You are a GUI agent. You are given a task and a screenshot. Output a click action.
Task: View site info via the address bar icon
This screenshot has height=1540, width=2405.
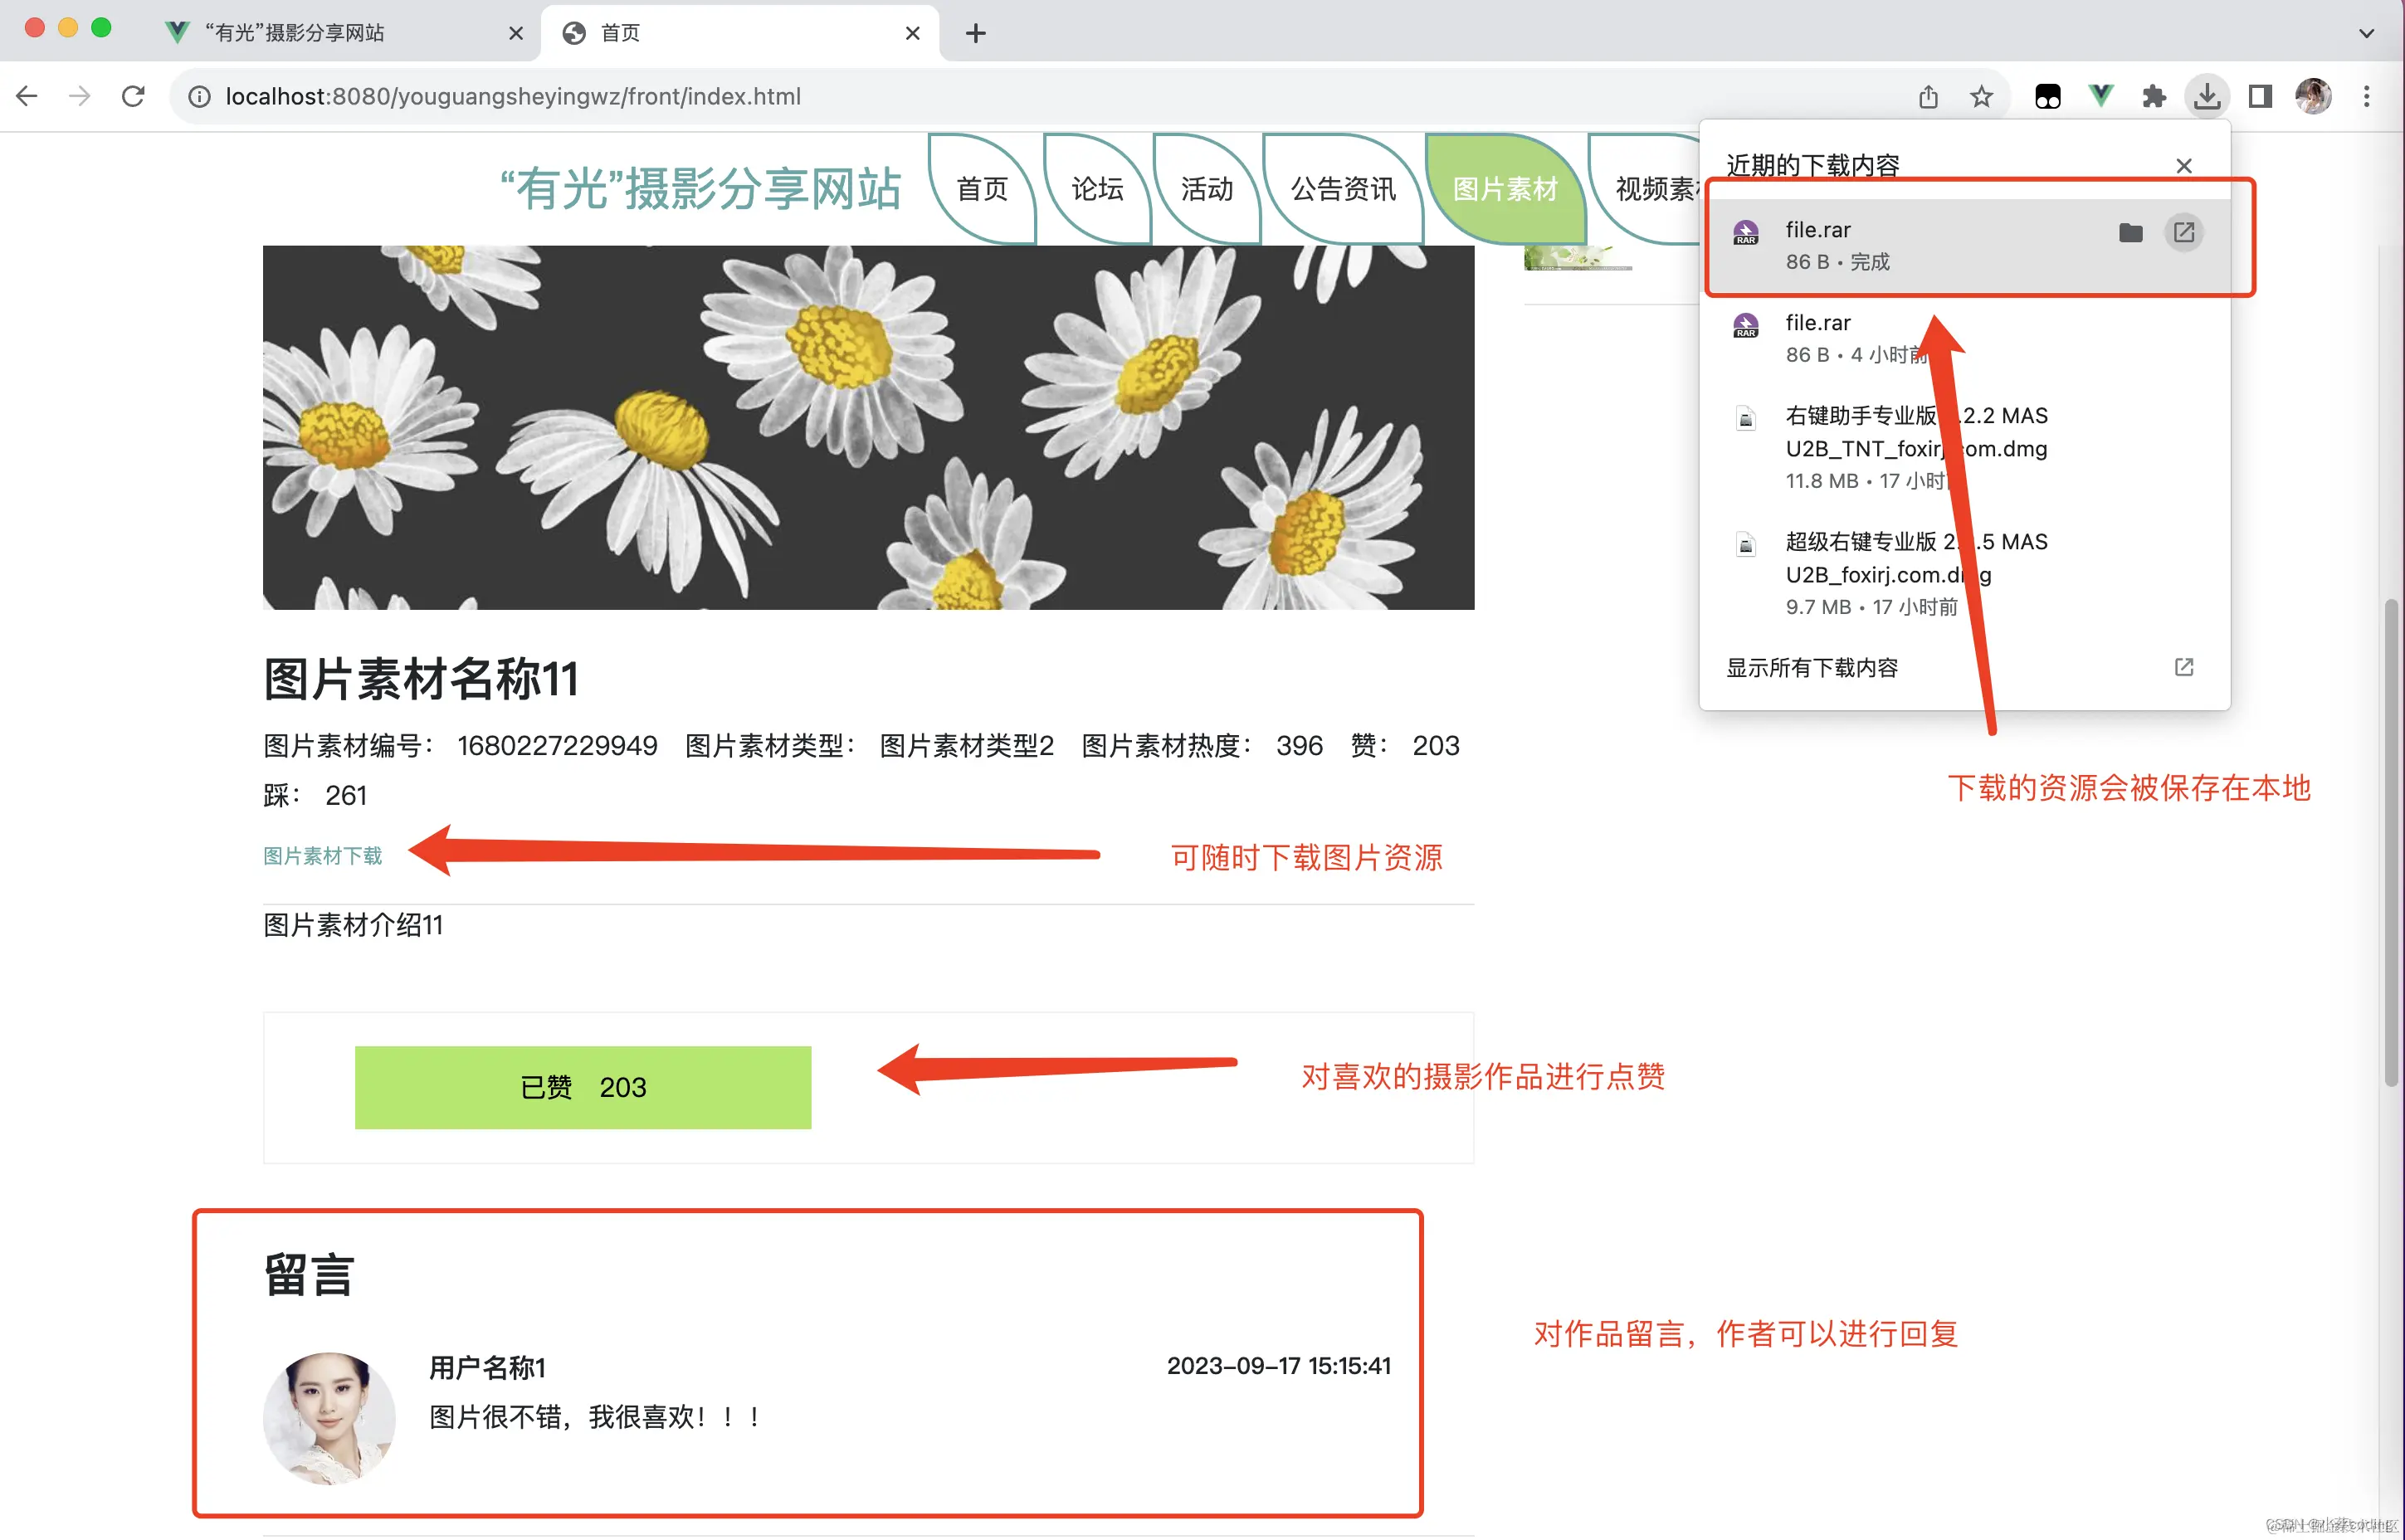pyautogui.click(x=199, y=96)
